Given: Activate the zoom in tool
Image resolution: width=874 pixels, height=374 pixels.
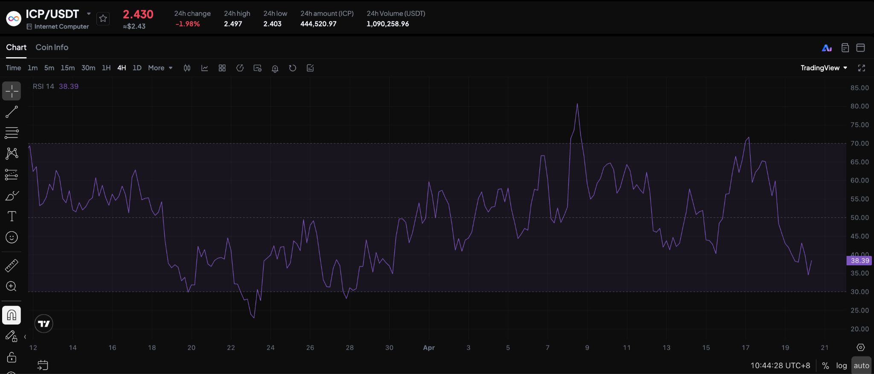Looking at the screenshot, I should (x=12, y=286).
